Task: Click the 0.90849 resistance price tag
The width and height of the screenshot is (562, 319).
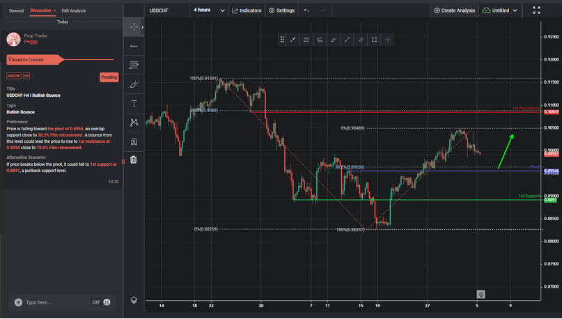Action: coord(552,112)
